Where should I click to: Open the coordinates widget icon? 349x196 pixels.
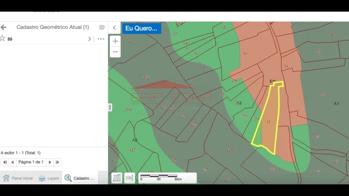point(117,178)
